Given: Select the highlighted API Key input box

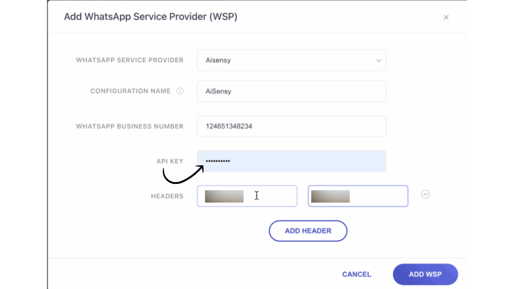Looking at the screenshot, I should (291, 161).
